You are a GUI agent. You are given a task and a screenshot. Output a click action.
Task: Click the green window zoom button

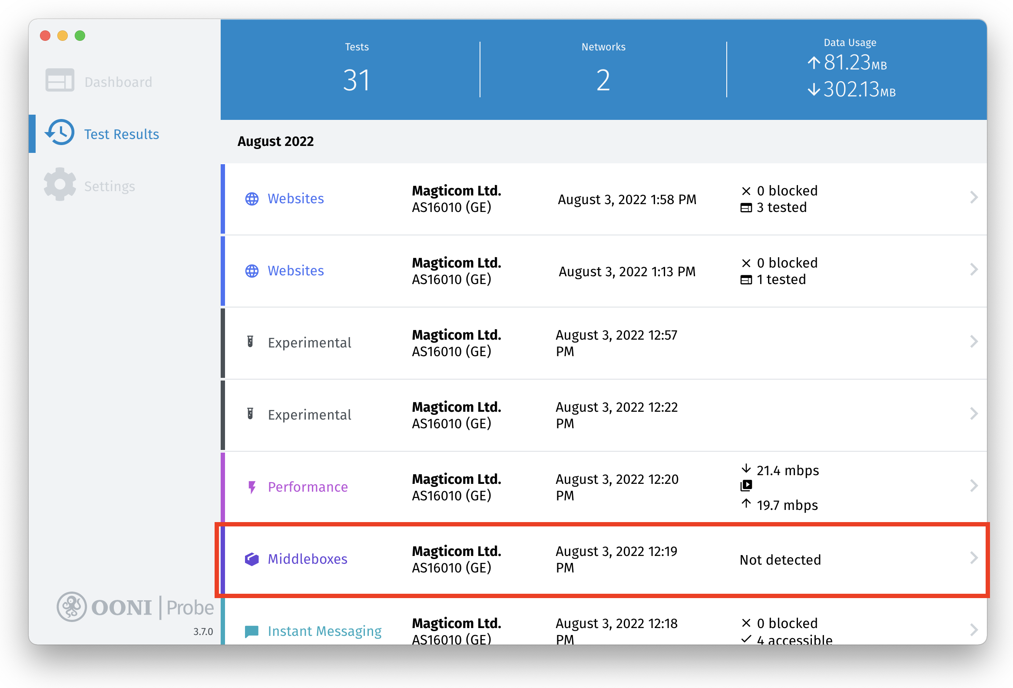pos(80,35)
